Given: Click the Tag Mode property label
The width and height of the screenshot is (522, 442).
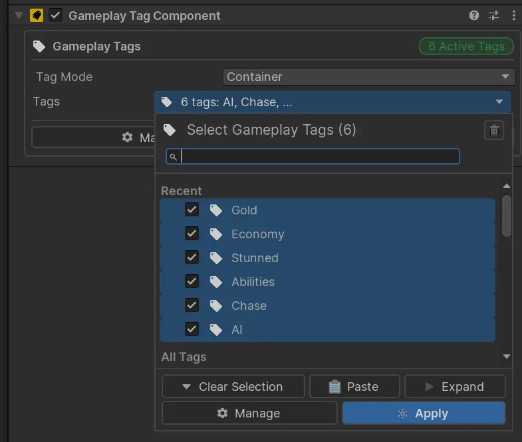Looking at the screenshot, I should coord(65,77).
